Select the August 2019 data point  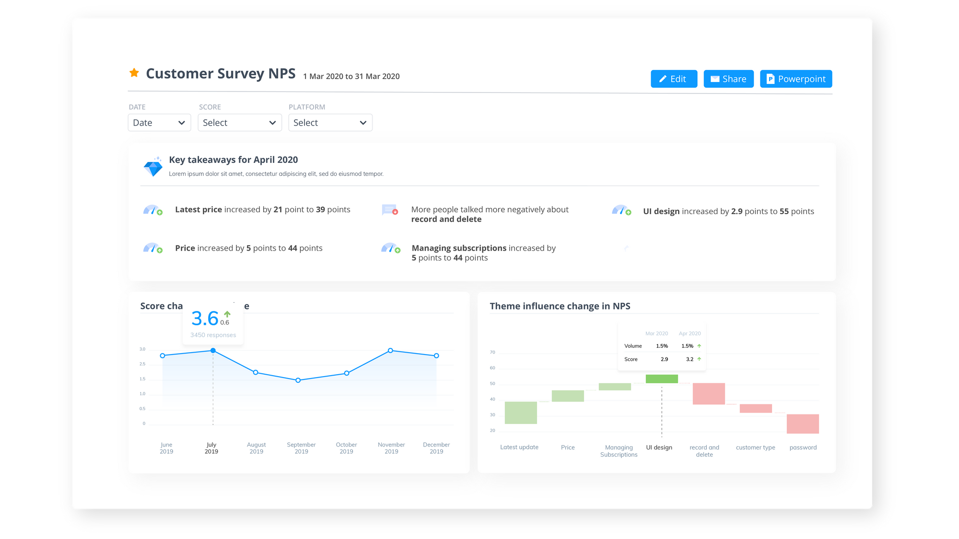click(x=256, y=372)
